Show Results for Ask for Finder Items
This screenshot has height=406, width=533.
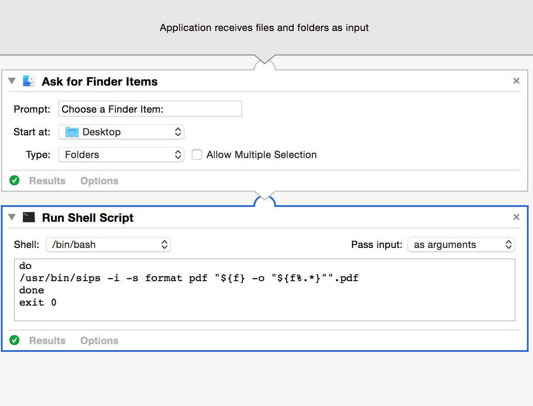(47, 181)
